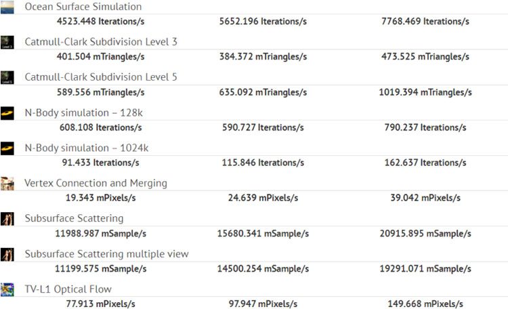Click the Ocean Surface Simulation icon
This screenshot has height=309, width=508.
[x=7, y=5]
